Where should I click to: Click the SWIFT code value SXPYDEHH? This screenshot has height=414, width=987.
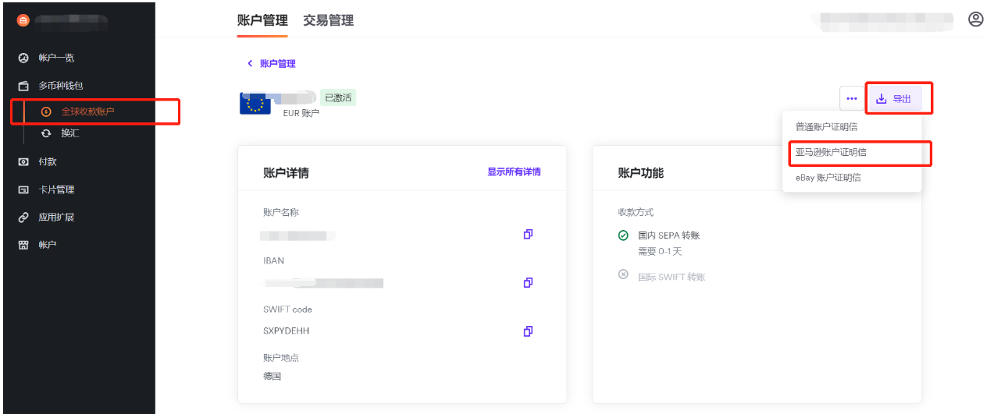click(287, 331)
